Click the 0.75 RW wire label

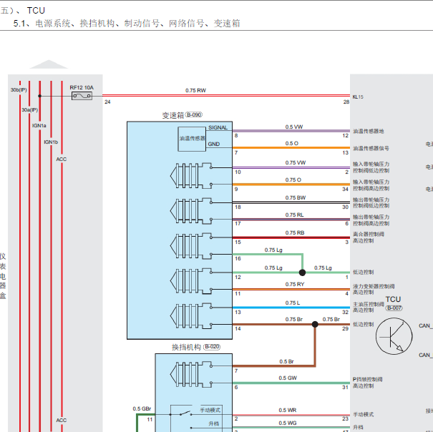point(195,90)
